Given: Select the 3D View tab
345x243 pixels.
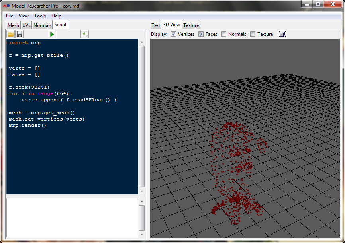Looking at the screenshot, I should point(172,25).
